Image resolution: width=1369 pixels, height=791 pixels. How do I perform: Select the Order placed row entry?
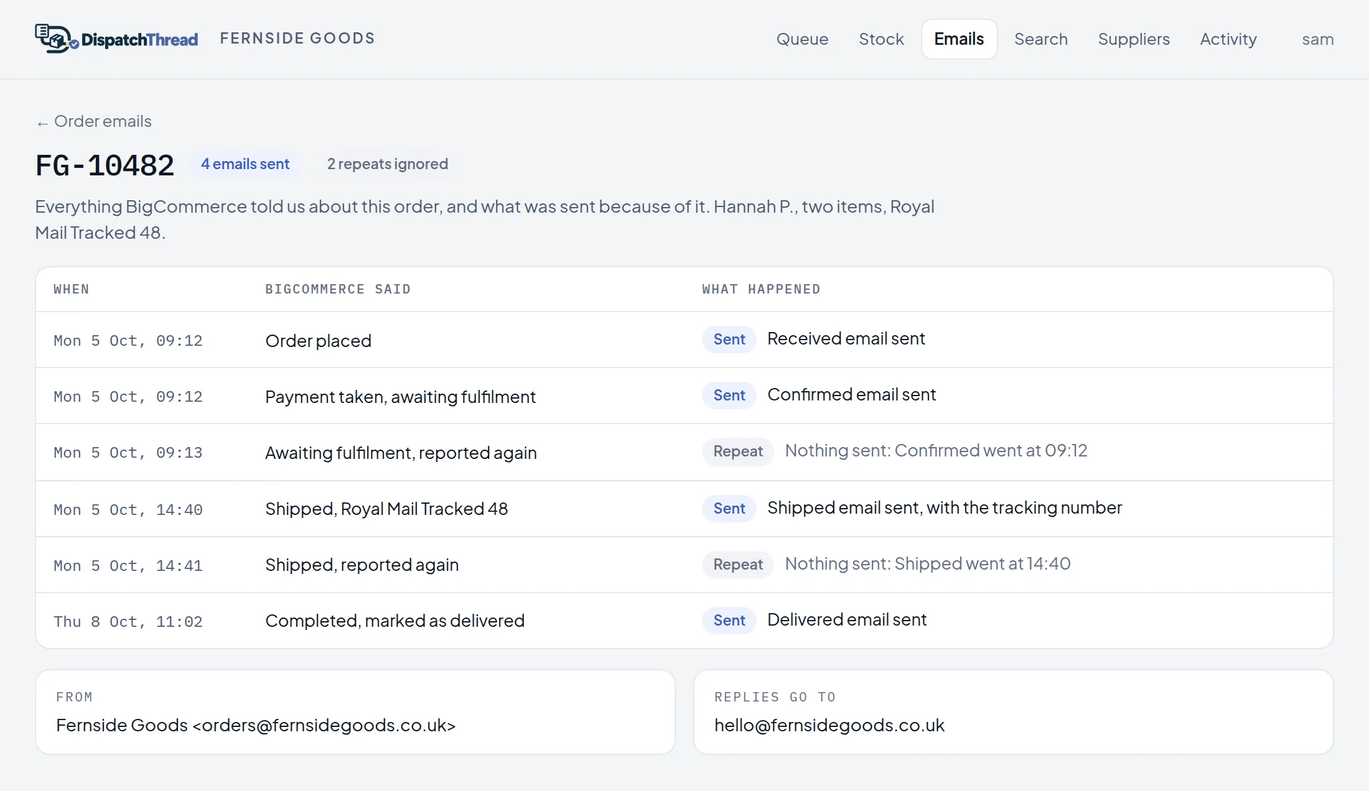[x=318, y=341]
